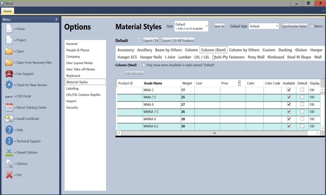Open Help question mark icon
The image size is (326, 195).
point(9,130)
